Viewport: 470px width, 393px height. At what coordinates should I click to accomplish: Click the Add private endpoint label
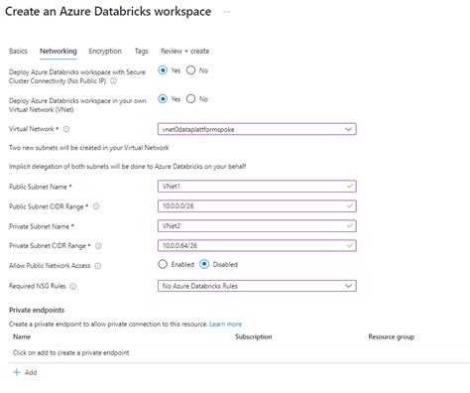tap(31, 372)
